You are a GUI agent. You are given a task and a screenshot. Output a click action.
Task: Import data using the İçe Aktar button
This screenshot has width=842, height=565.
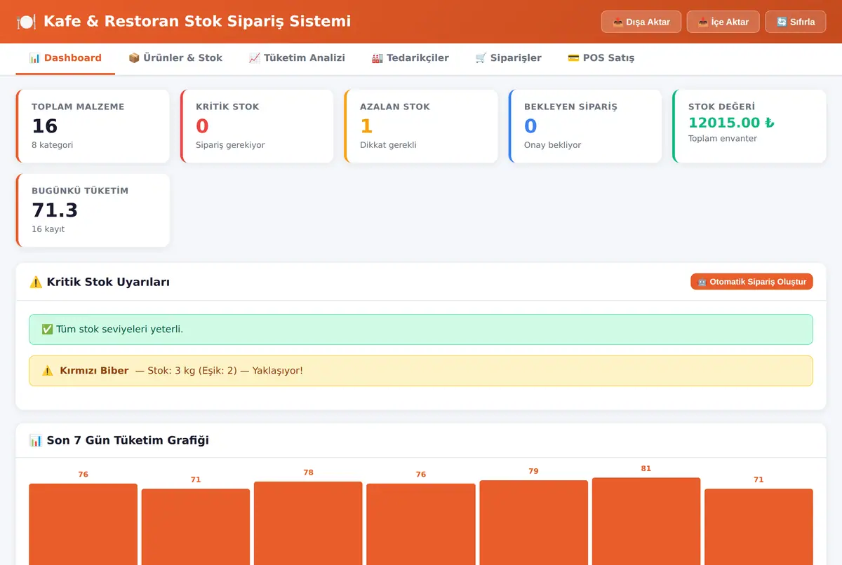[723, 22]
